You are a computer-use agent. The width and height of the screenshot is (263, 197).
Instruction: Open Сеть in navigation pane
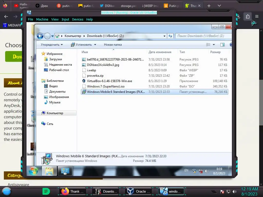(x=50, y=124)
